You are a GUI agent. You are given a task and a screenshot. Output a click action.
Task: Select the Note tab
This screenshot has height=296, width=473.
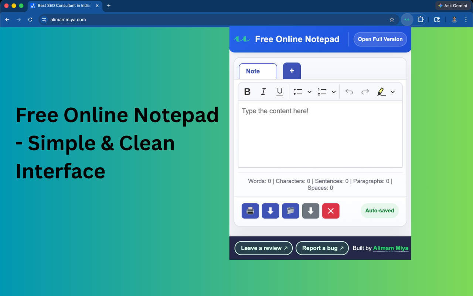click(x=258, y=71)
